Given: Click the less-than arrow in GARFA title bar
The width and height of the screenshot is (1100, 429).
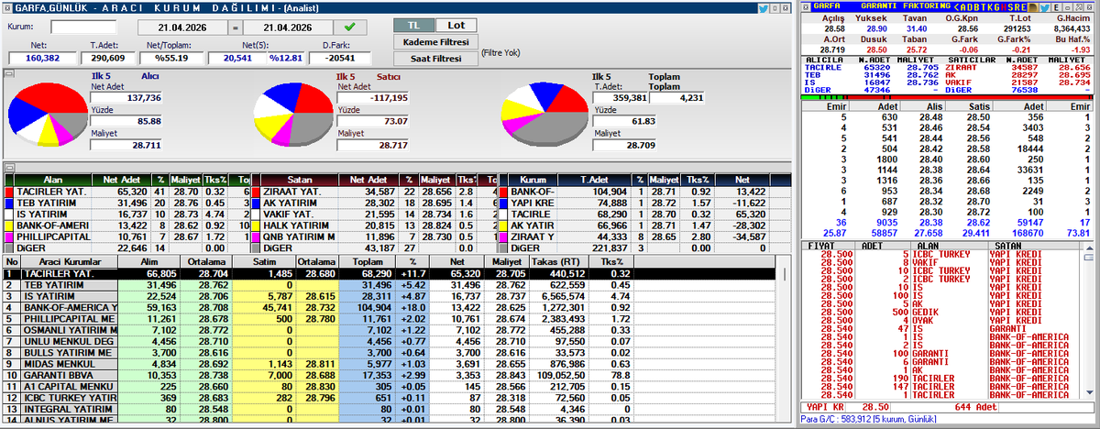Looking at the screenshot, I should coord(956,7).
